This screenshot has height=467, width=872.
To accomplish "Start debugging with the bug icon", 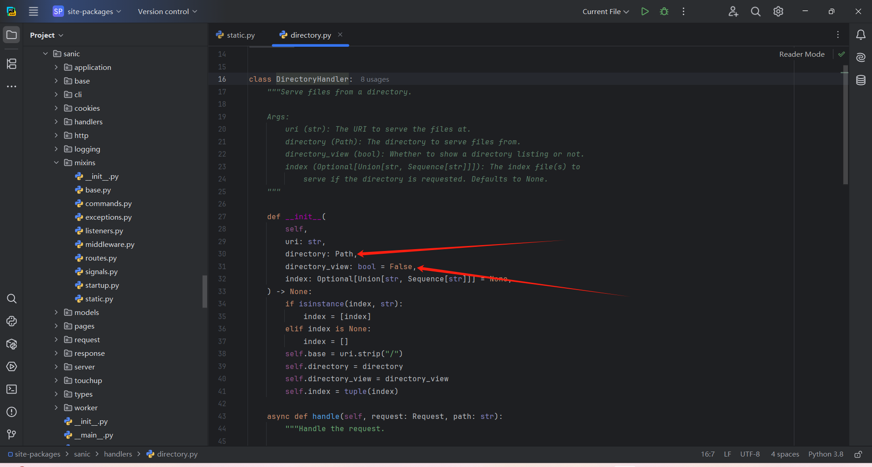I will pyautogui.click(x=664, y=11).
